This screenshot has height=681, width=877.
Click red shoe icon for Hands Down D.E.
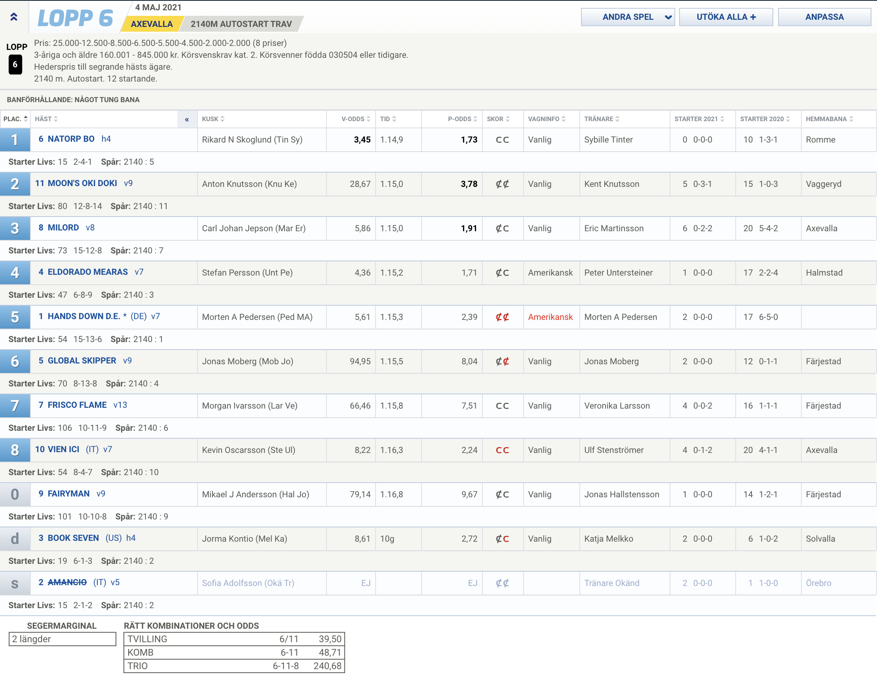[x=502, y=317]
